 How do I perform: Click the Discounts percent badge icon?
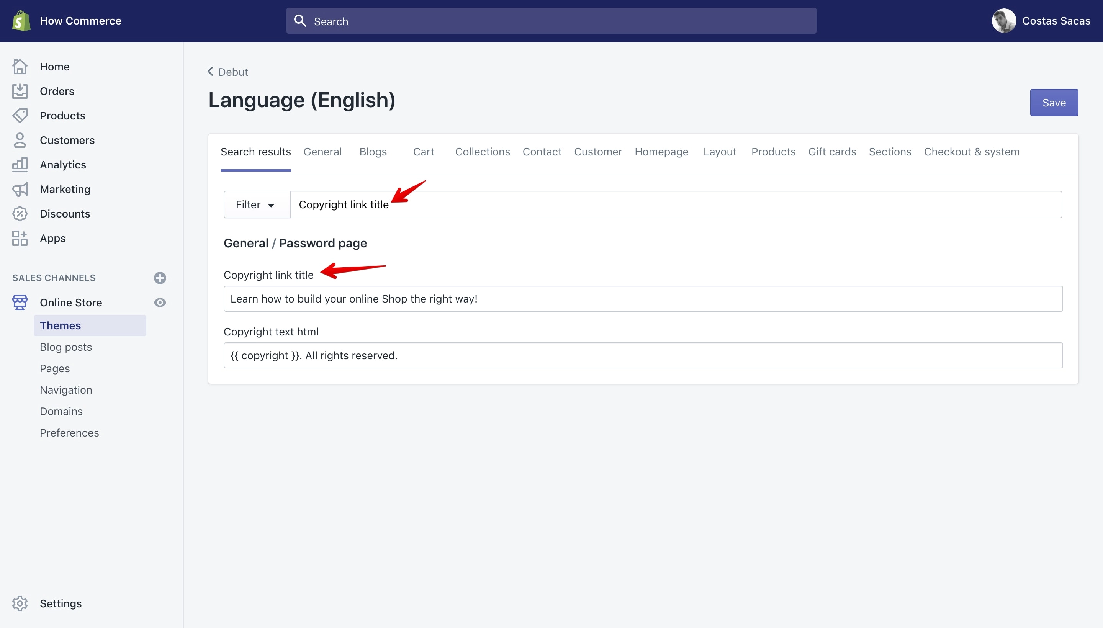point(20,214)
